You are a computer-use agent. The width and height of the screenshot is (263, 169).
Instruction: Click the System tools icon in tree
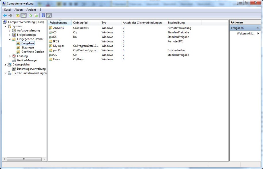click(x=9, y=26)
